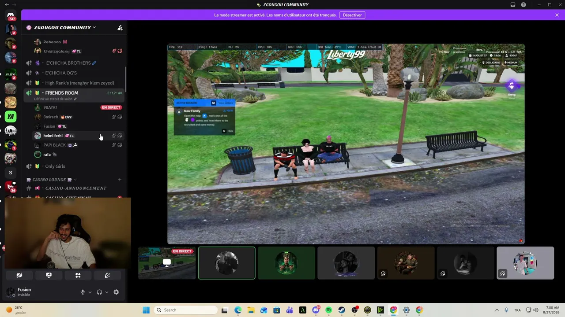Image resolution: width=565 pixels, height=317 pixels.
Task: Click the Désactiver streamer mode button
Action: (x=352, y=15)
